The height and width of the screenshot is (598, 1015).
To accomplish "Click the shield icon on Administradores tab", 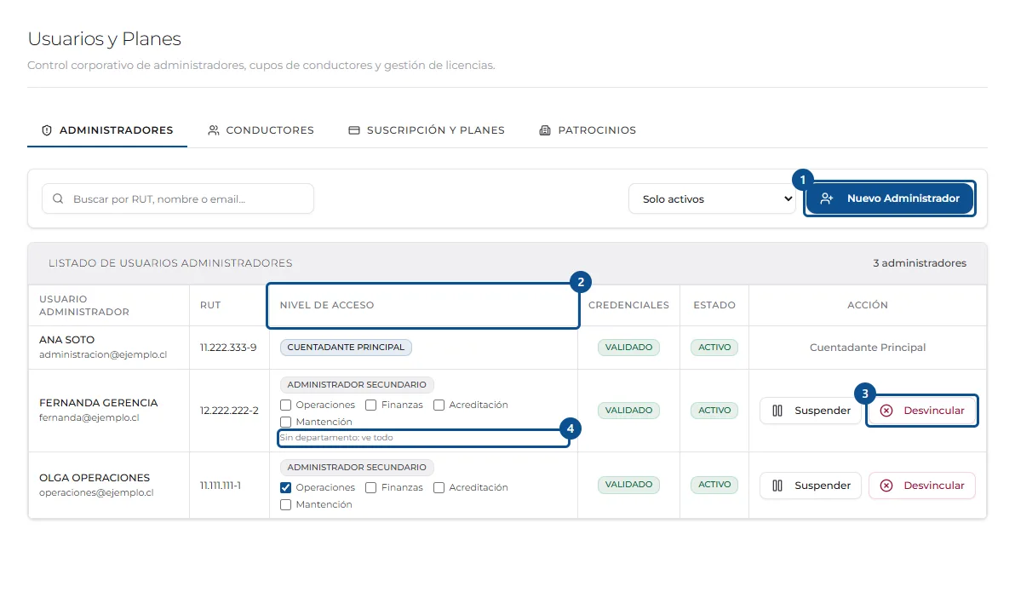I will 47,130.
